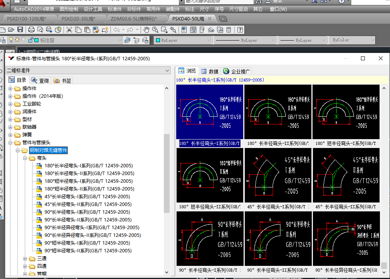390x279 pixels.
Task: Switch to the 书签 tab
Action: click(x=62, y=80)
